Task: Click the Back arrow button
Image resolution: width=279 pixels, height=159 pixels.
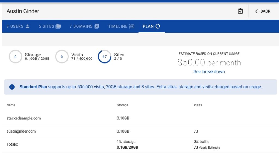Action: click(x=263, y=11)
